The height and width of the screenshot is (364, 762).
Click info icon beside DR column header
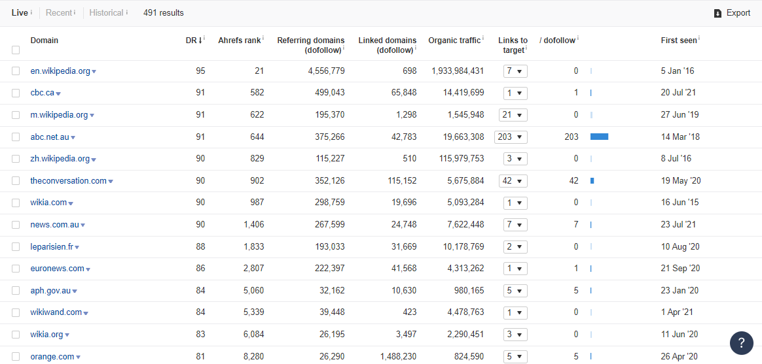point(204,39)
